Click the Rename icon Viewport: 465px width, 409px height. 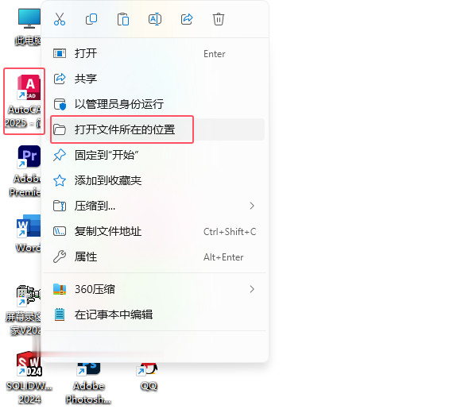pyautogui.click(x=155, y=19)
